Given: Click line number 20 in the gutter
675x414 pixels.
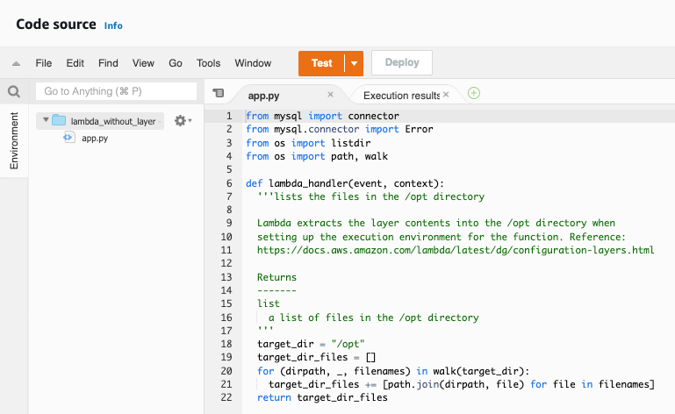Looking at the screenshot, I should point(226,371).
